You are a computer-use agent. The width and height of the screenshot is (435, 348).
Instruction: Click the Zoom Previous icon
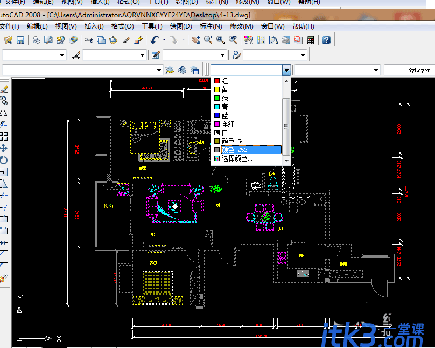point(233,40)
